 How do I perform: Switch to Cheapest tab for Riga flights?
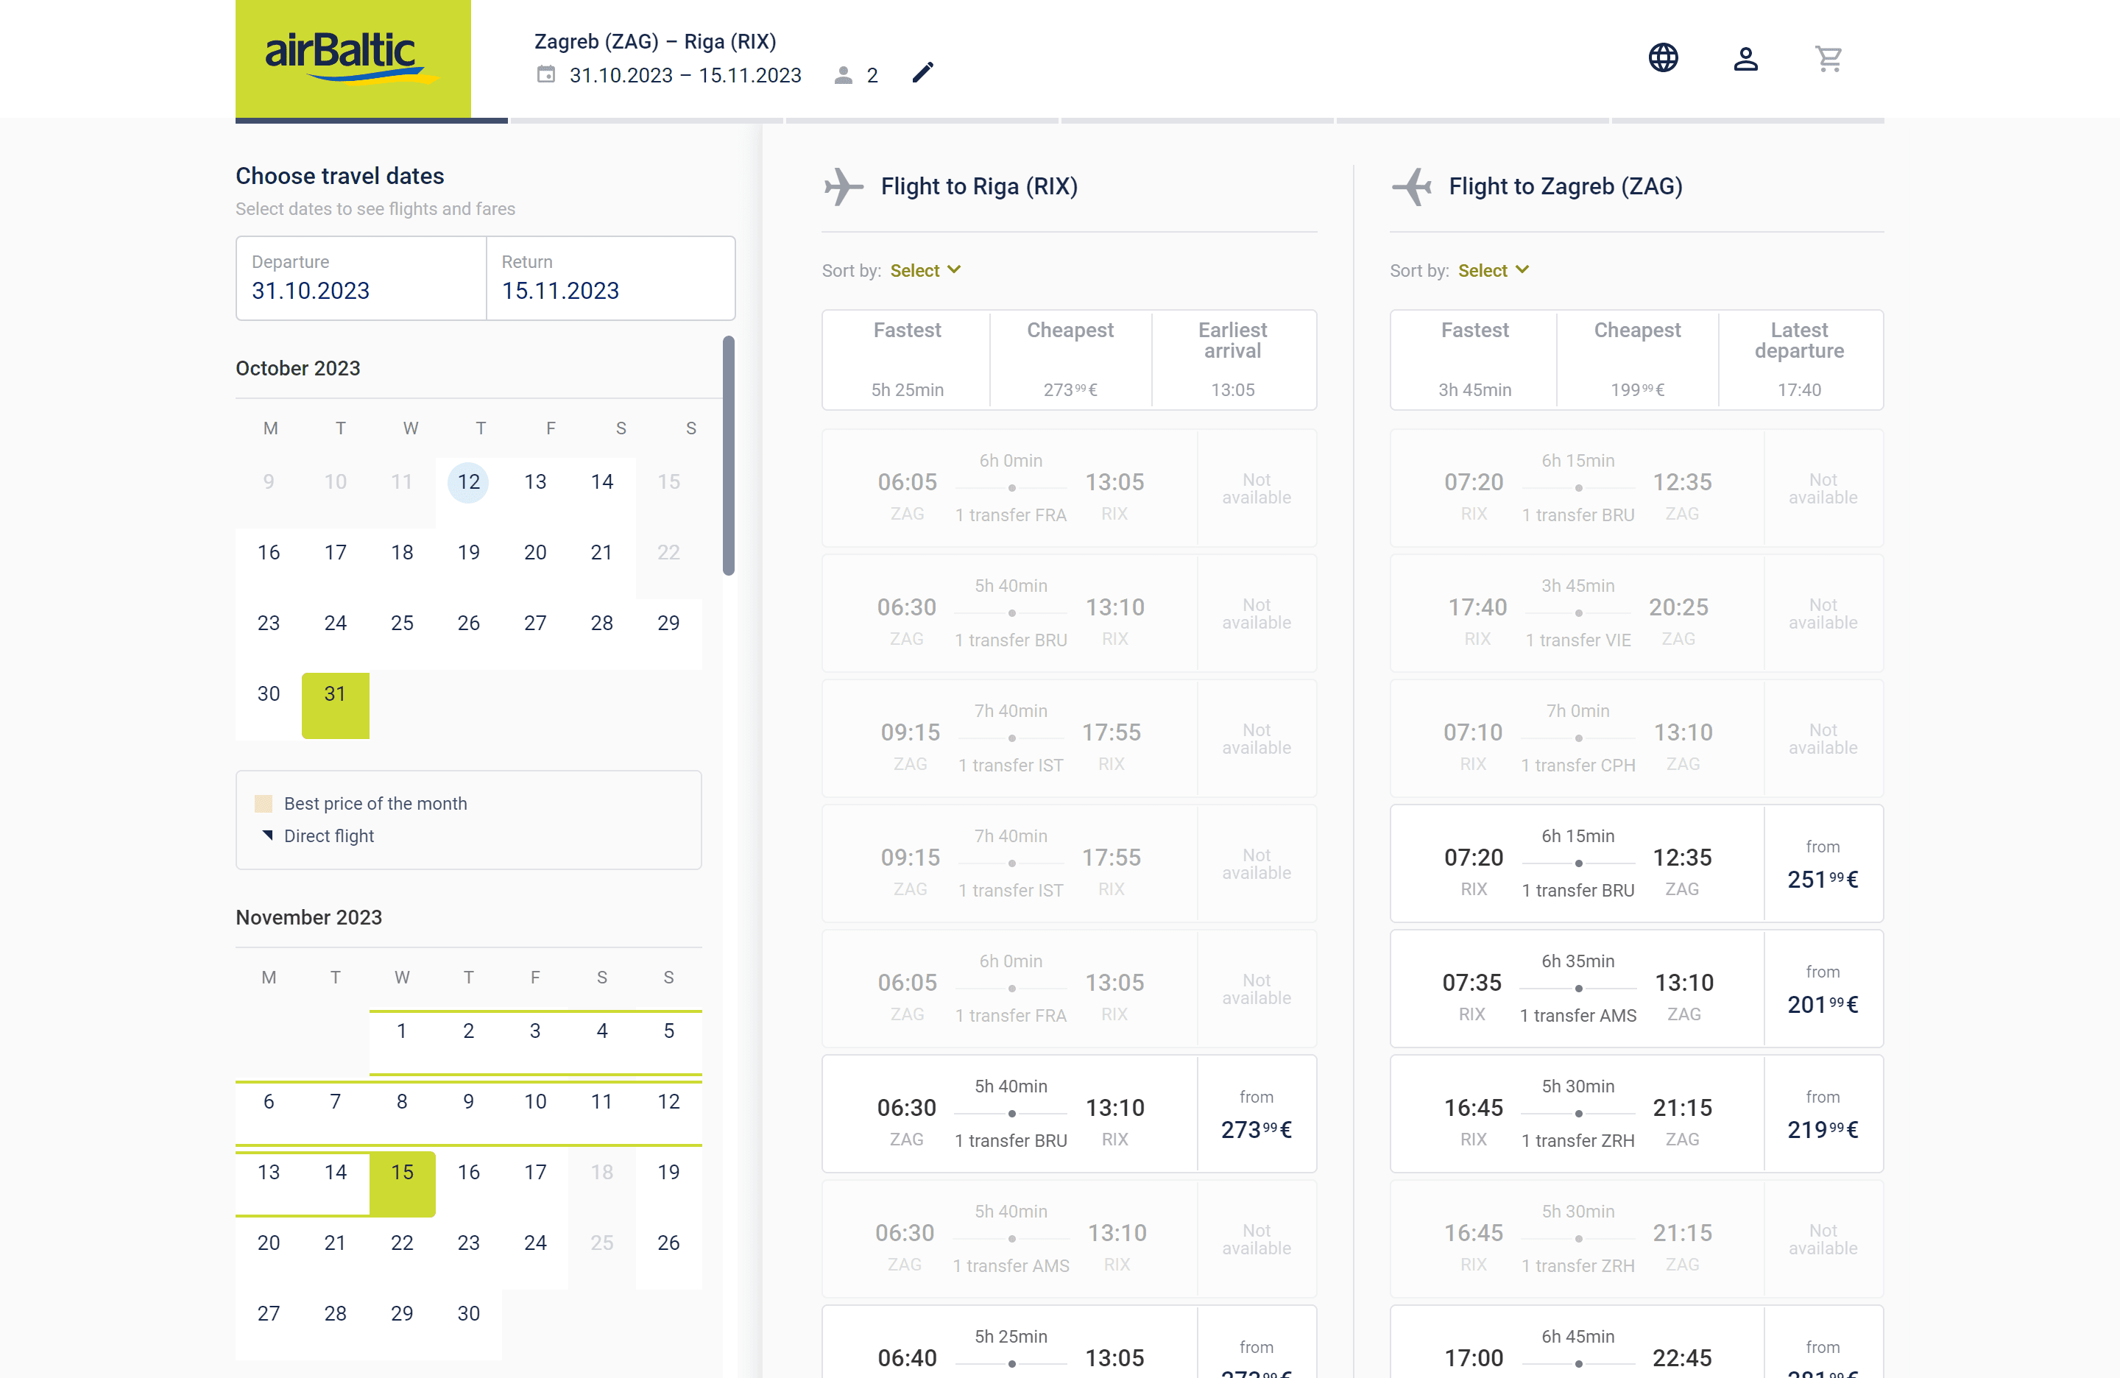(1070, 359)
